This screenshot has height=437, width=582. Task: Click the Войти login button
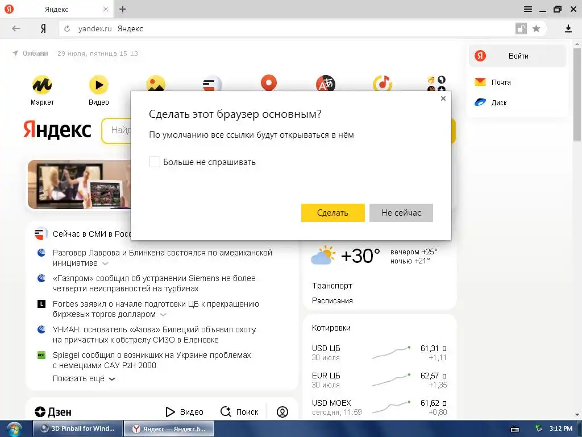[x=517, y=56]
